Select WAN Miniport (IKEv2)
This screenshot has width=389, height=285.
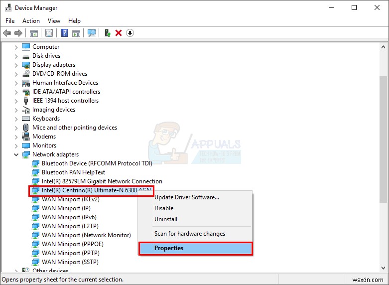70,199
